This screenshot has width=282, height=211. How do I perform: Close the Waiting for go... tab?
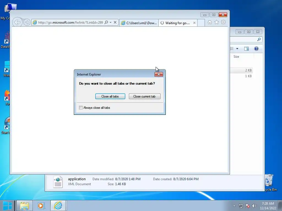tap(194, 23)
